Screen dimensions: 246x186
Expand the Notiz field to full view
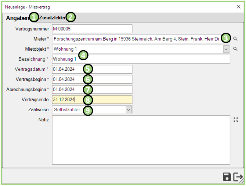[236, 120]
